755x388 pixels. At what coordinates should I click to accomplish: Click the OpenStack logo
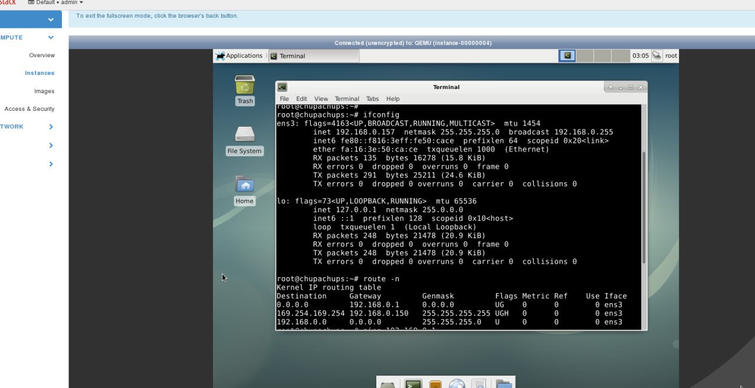8,2
